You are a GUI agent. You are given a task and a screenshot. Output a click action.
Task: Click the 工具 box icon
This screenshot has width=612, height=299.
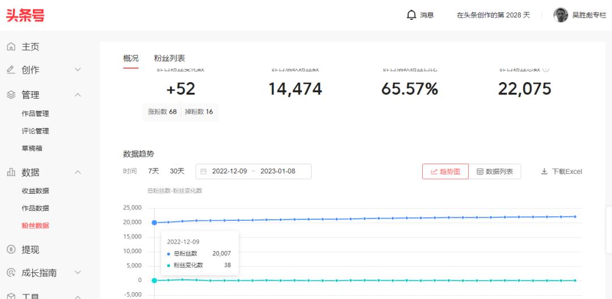[x=11, y=296]
